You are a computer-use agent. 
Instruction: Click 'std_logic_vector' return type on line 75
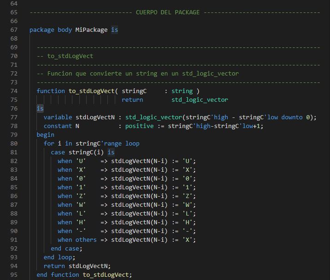tap(200, 100)
